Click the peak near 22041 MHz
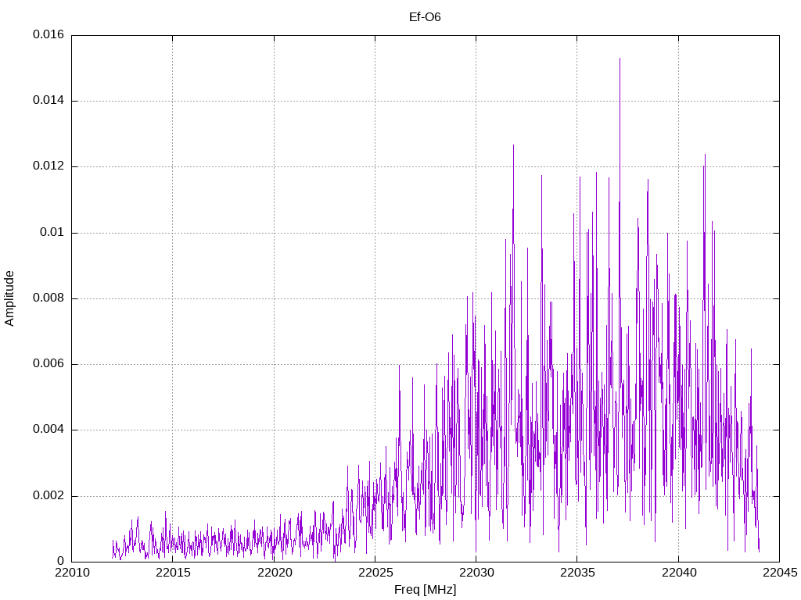 click(x=705, y=155)
